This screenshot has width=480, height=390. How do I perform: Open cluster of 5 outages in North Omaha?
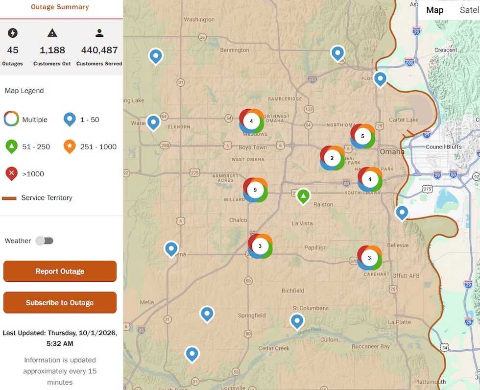(x=363, y=136)
